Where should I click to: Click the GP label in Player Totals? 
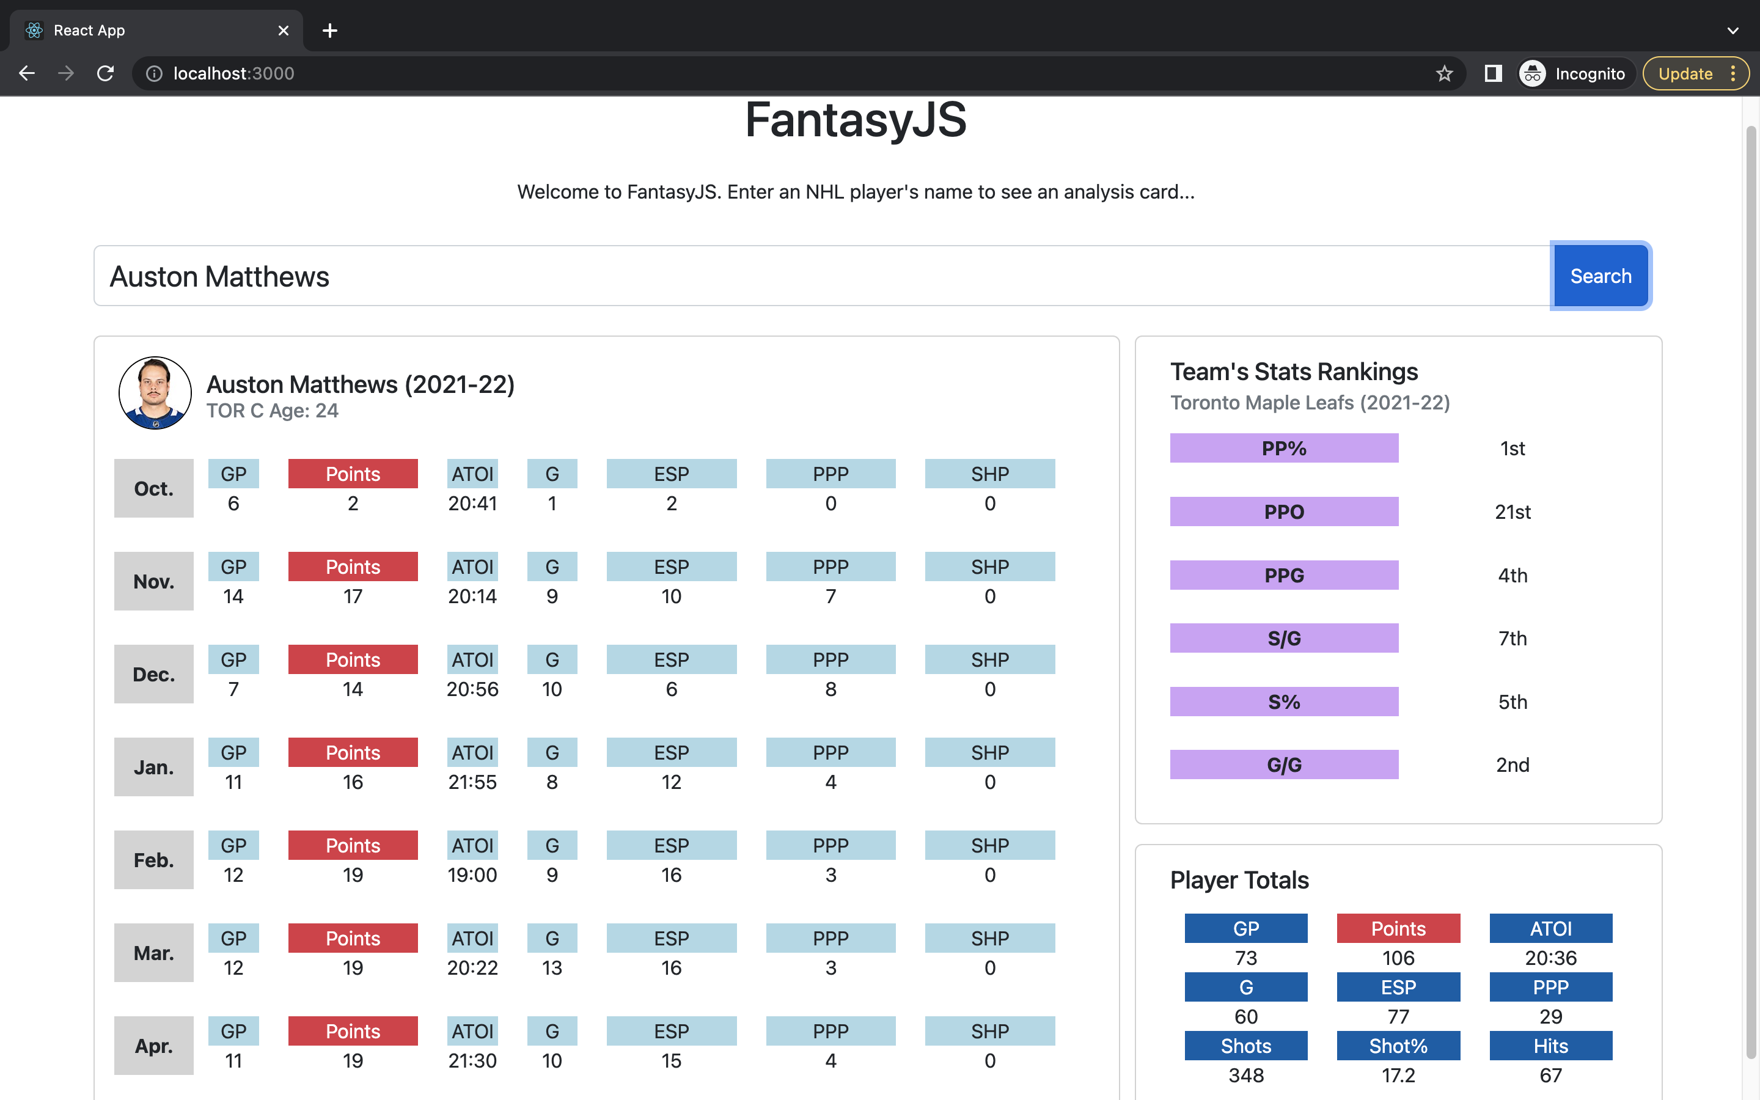click(1246, 928)
